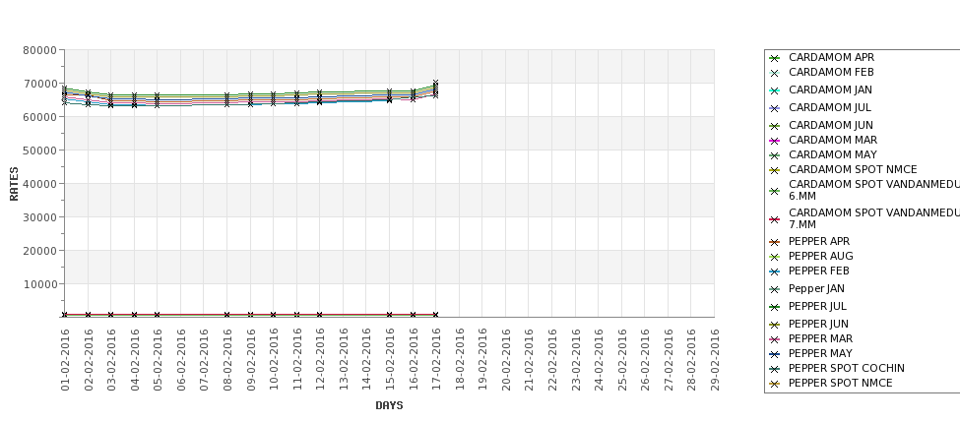
Task: Click the PEPPER APR legend marker icon
Action: click(774, 242)
